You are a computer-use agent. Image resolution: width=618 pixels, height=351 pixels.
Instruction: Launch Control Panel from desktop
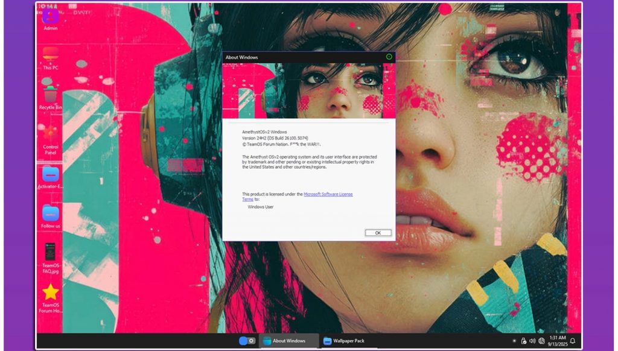point(51,136)
